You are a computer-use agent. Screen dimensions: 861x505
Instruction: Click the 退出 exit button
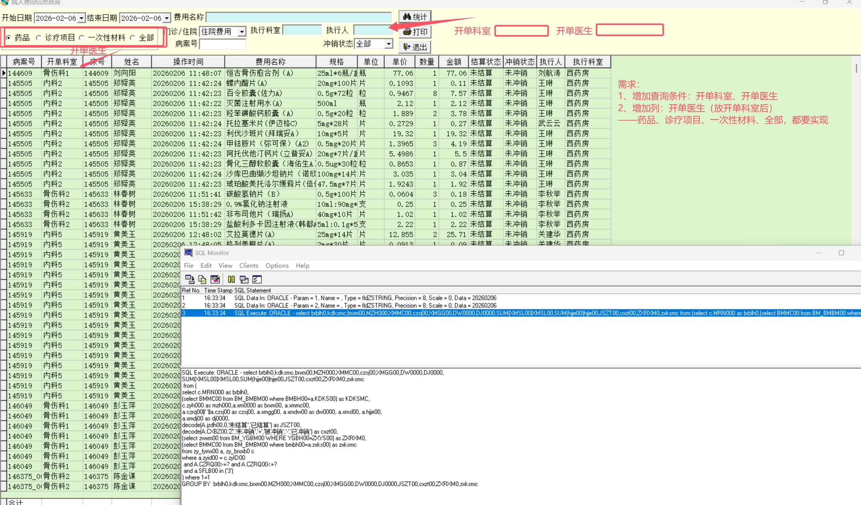pyautogui.click(x=415, y=47)
